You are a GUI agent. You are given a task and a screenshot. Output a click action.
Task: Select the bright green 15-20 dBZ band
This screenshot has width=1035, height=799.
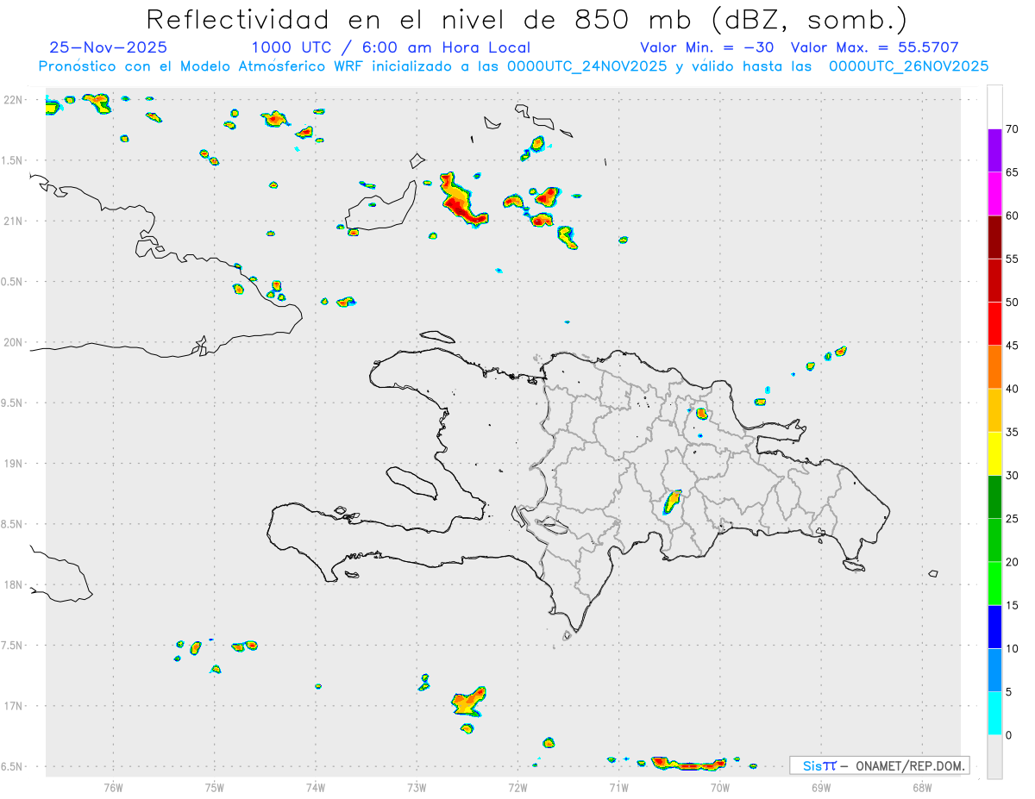pos(994,584)
